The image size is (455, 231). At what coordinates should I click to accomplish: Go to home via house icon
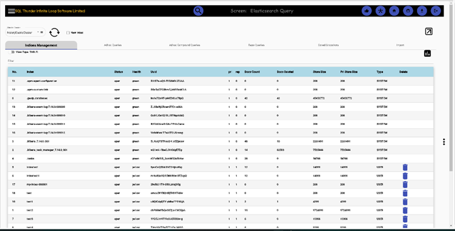point(394,11)
